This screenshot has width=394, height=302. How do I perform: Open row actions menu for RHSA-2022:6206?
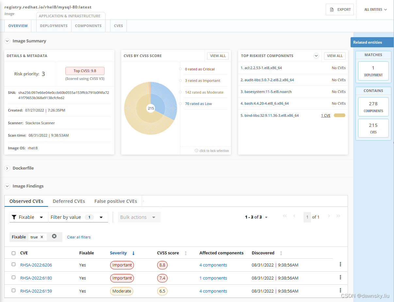click(340, 264)
